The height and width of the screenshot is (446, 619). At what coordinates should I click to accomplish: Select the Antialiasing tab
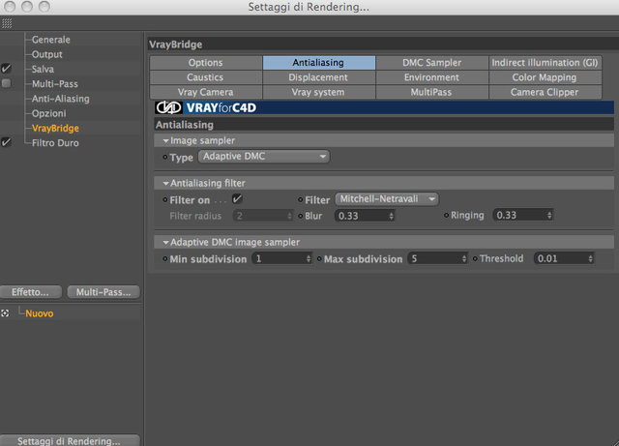point(319,63)
